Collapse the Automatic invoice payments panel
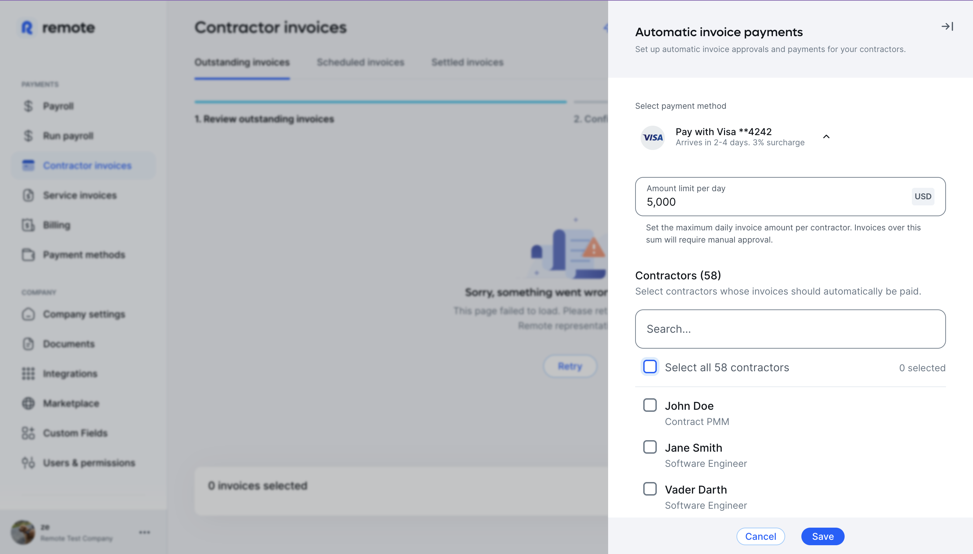Image resolution: width=973 pixels, height=554 pixels. [x=947, y=26]
